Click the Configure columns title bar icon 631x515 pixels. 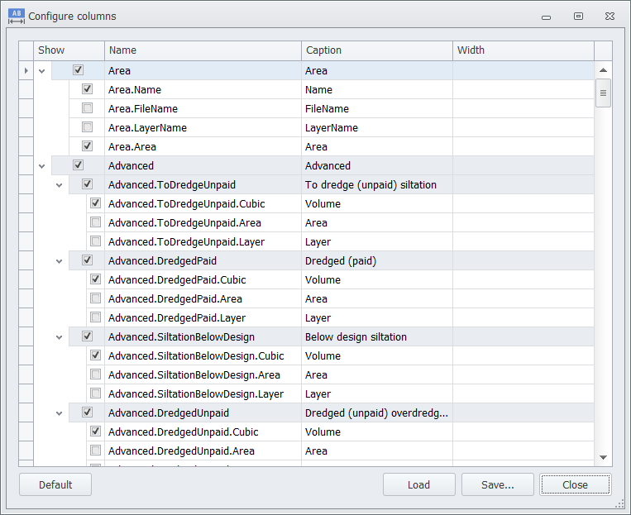[x=17, y=16]
